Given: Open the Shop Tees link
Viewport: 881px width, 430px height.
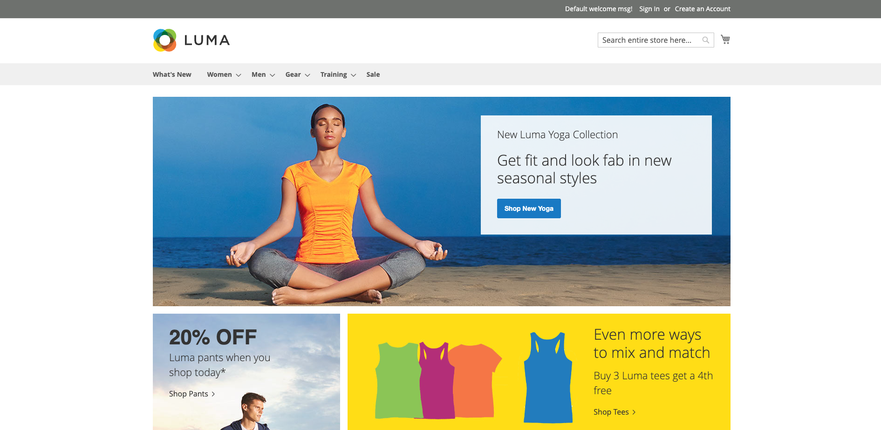Looking at the screenshot, I should pyautogui.click(x=611, y=412).
